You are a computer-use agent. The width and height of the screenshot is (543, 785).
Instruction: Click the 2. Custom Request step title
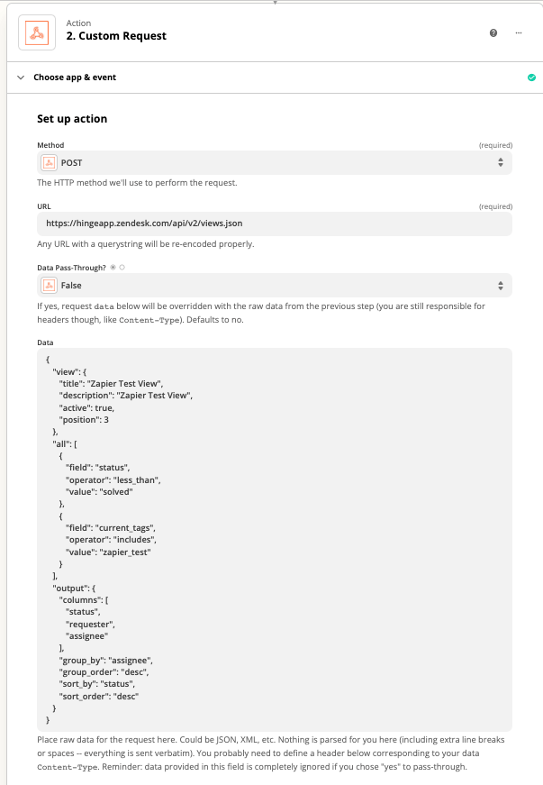pos(116,37)
